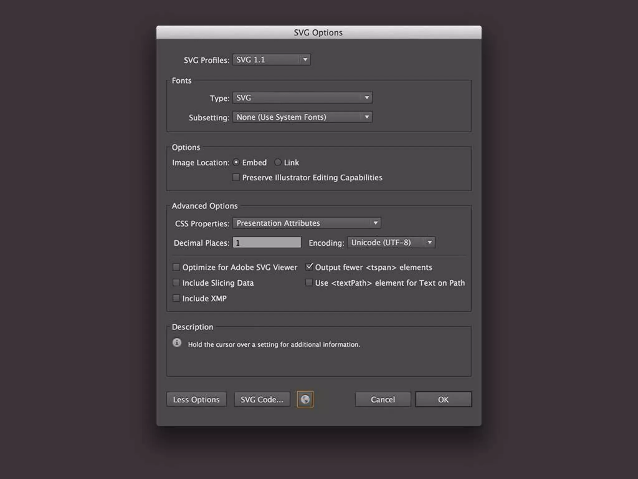This screenshot has width=638, height=479.
Task: Click the info icon in Description
Action: point(177,343)
